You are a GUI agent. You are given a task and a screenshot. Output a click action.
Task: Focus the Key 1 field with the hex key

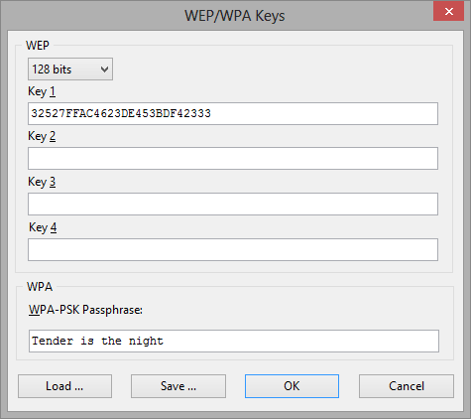tap(233, 113)
